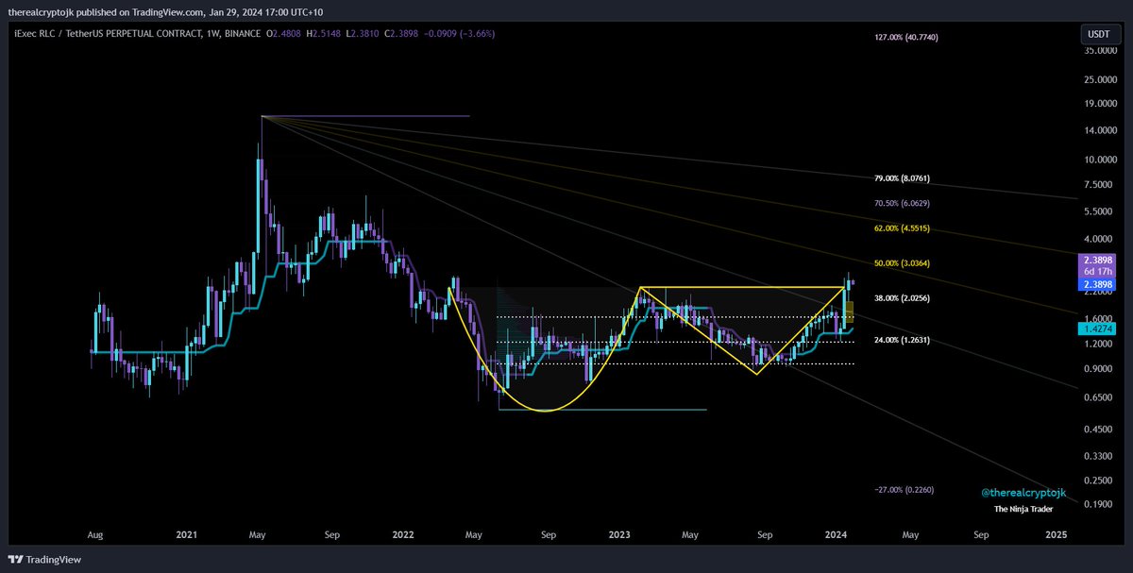This screenshot has height=573, width=1133.
Task: Click the May label right after 2021
Action: (257, 534)
